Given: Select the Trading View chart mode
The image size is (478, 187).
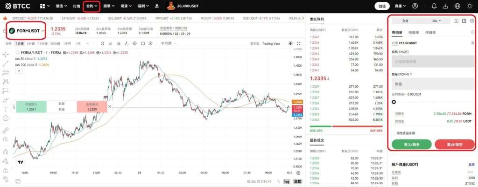Looking at the screenshot, I should tap(271, 43).
